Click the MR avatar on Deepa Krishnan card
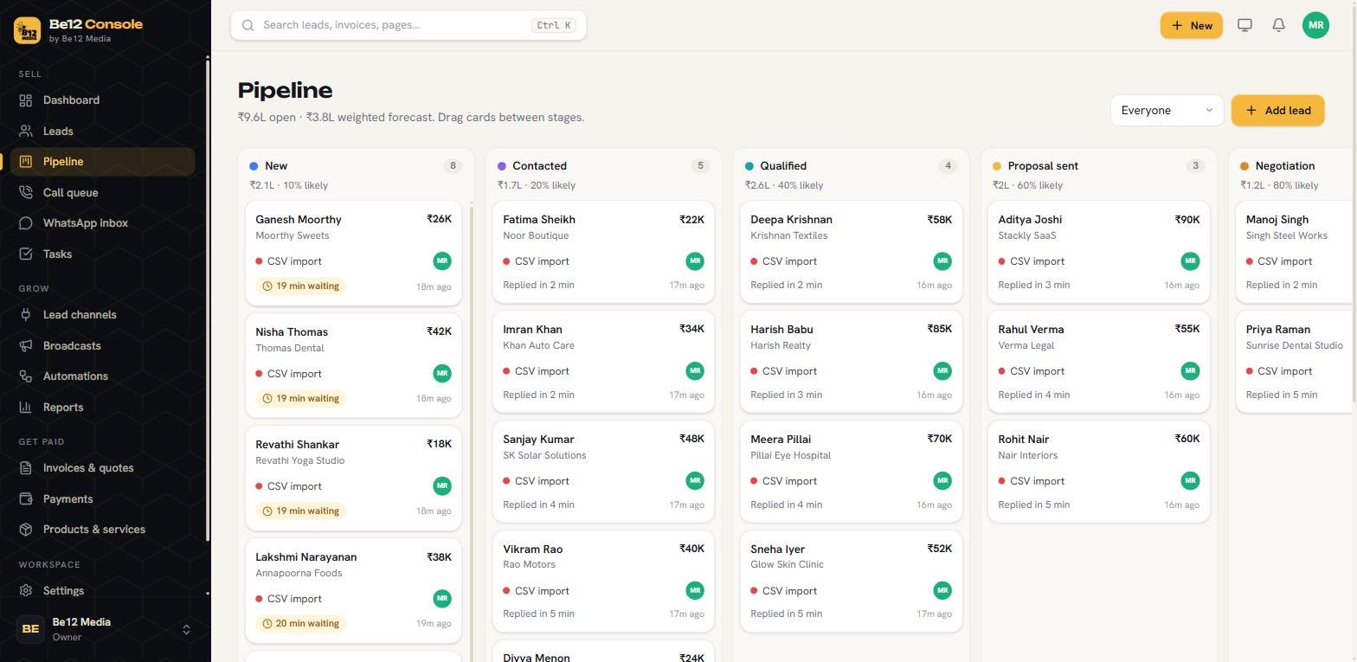 (x=942, y=261)
